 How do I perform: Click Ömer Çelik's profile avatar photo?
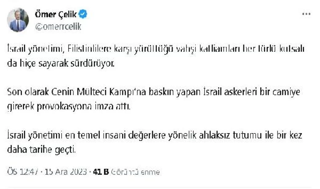(18, 20)
